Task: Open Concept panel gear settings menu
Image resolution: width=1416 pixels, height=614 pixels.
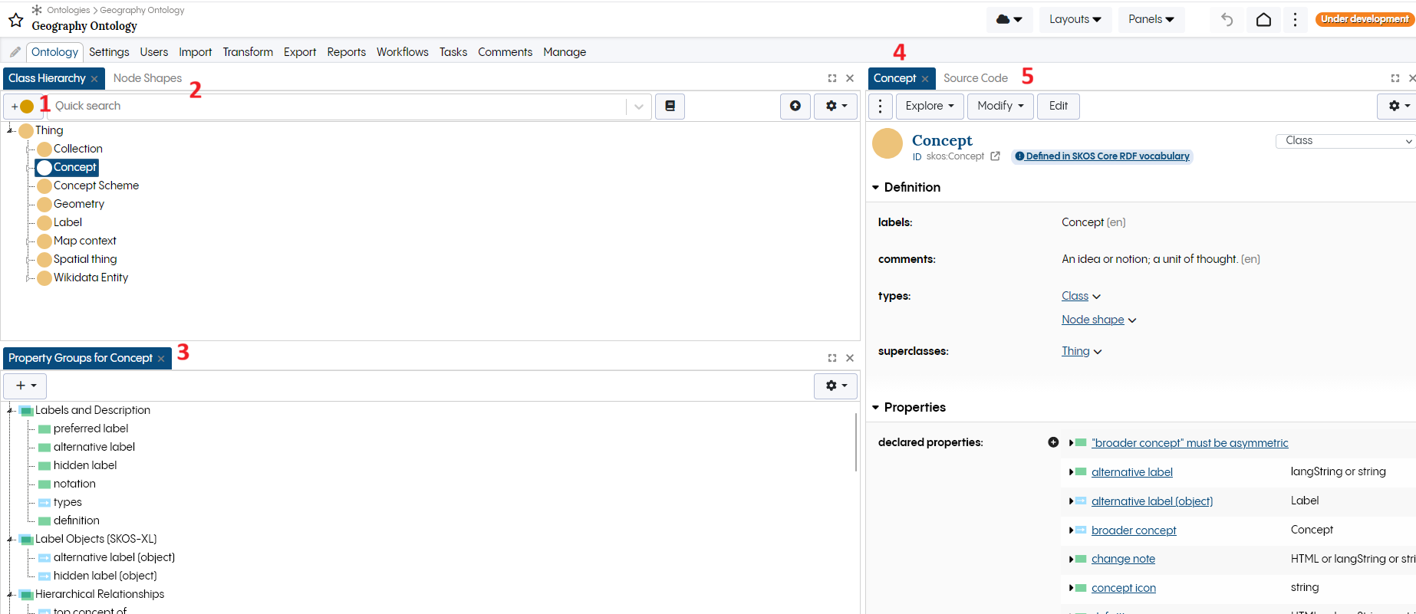Action: (1398, 106)
